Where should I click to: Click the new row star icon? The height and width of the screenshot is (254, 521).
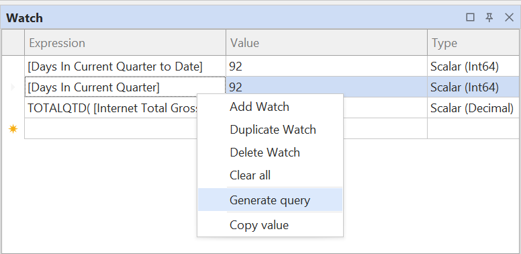(x=13, y=128)
